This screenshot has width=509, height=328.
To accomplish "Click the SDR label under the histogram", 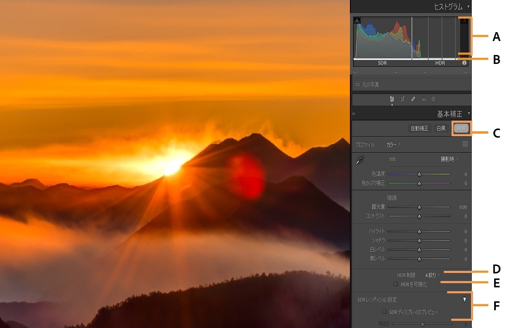I will coord(382,63).
